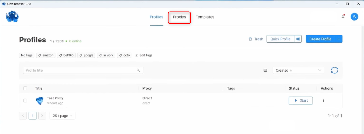Click the Octo Browser title bar icon
Screen dimensions: 364x134
point(4,4)
